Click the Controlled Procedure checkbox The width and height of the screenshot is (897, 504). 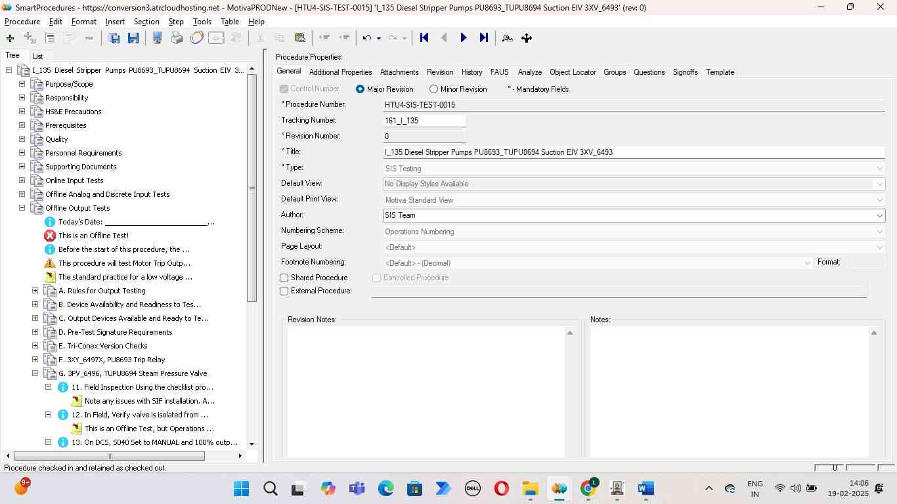coord(377,278)
